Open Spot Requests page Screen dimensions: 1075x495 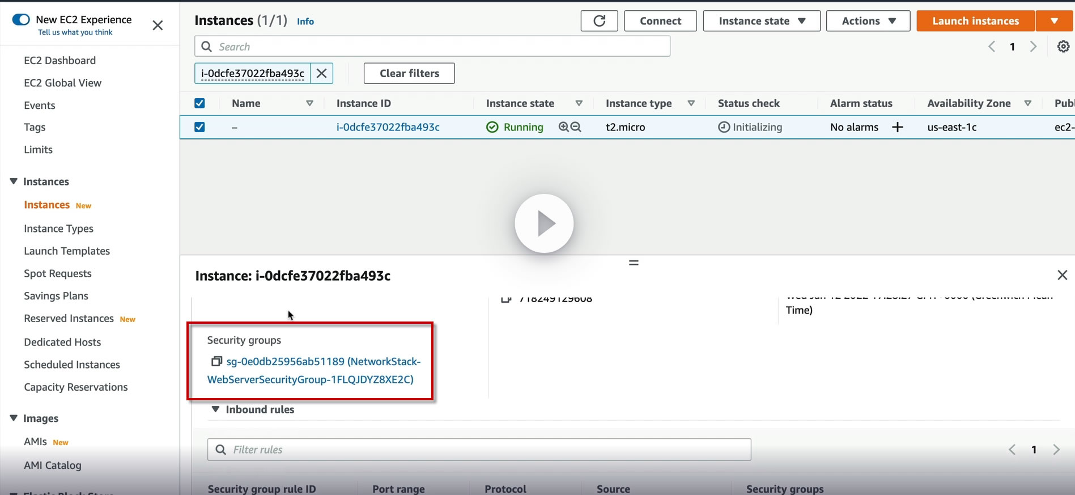coord(57,273)
